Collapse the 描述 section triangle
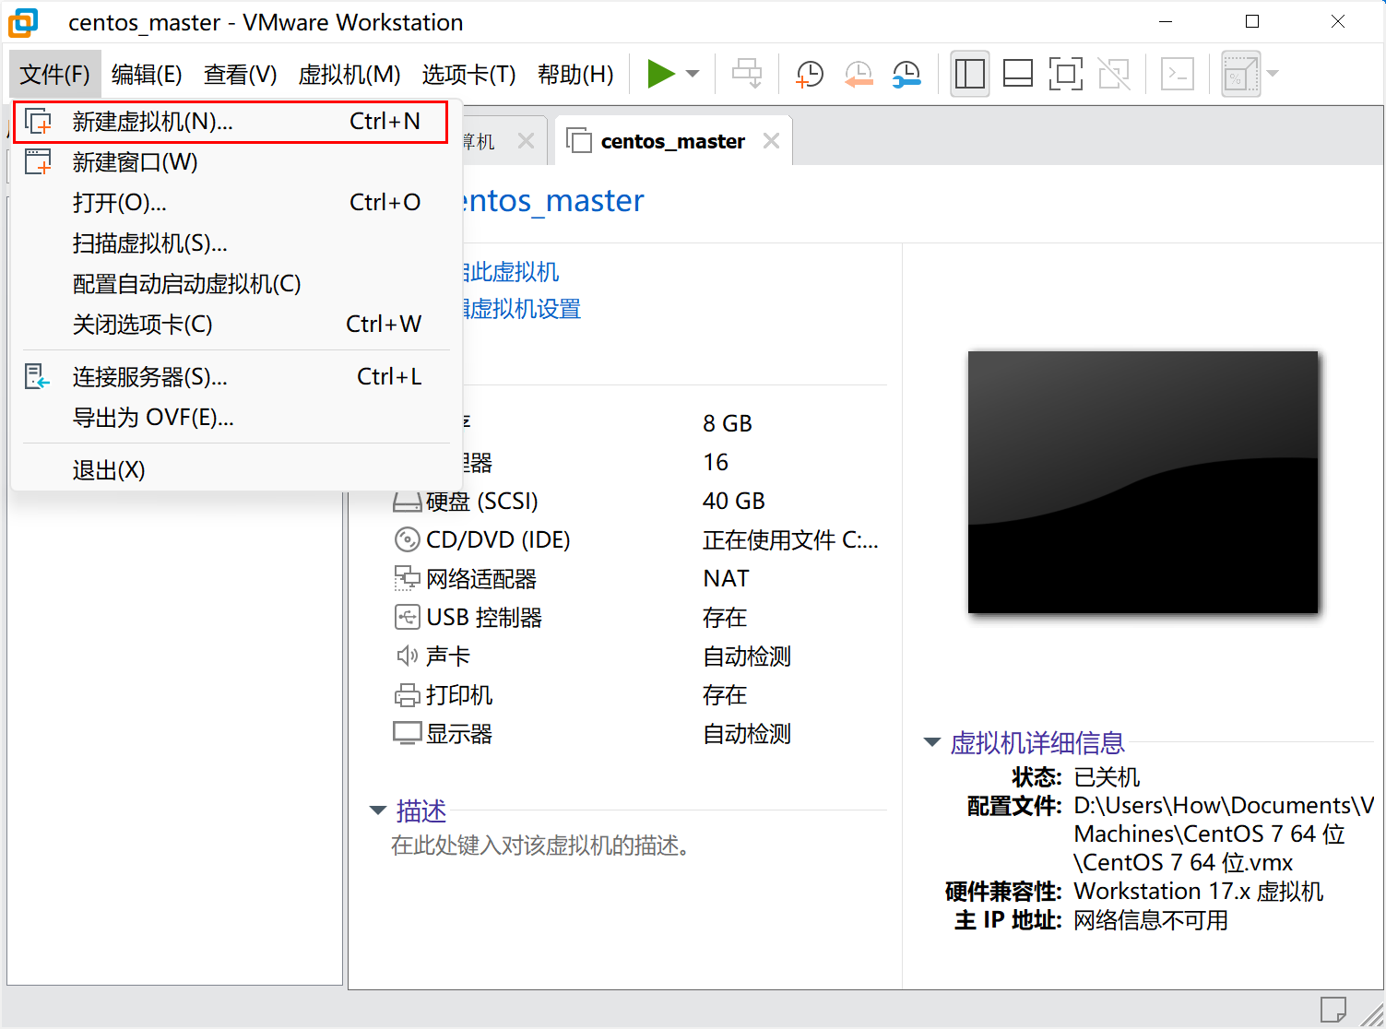This screenshot has height=1029, width=1386. pos(377,810)
